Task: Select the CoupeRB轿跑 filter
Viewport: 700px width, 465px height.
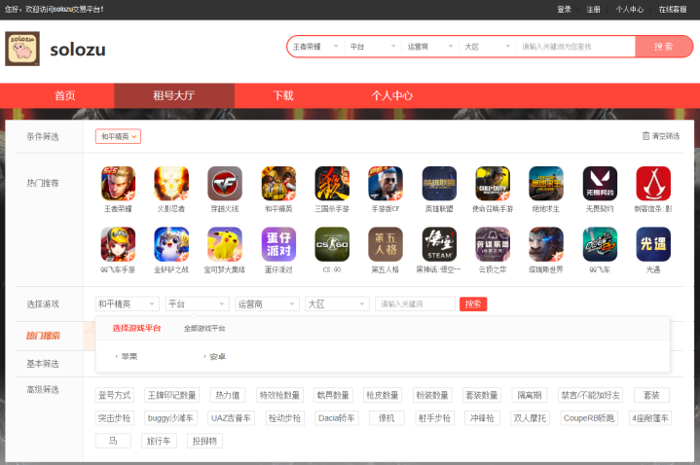Action: coord(589,418)
